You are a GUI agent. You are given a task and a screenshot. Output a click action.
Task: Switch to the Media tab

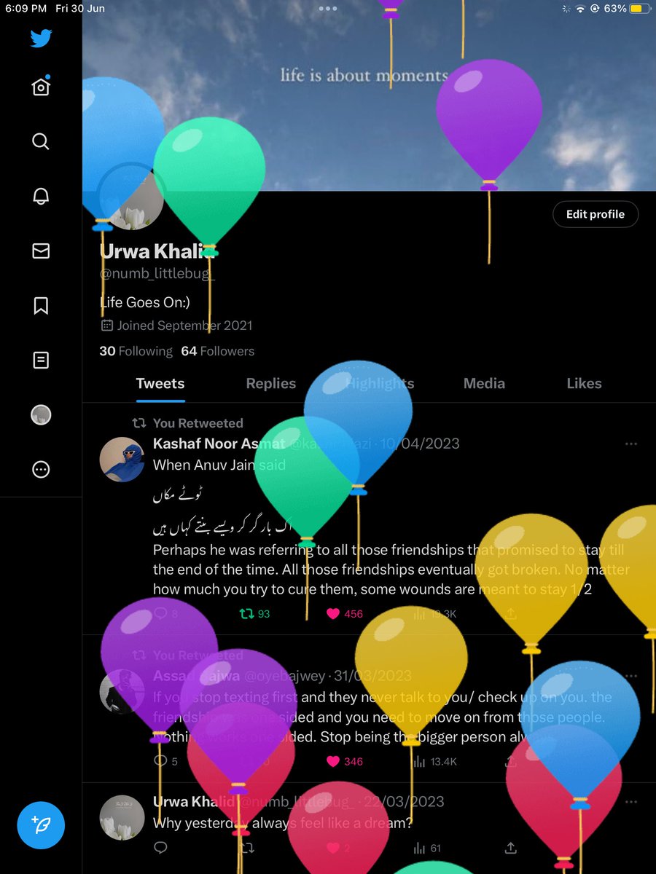(484, 383)
